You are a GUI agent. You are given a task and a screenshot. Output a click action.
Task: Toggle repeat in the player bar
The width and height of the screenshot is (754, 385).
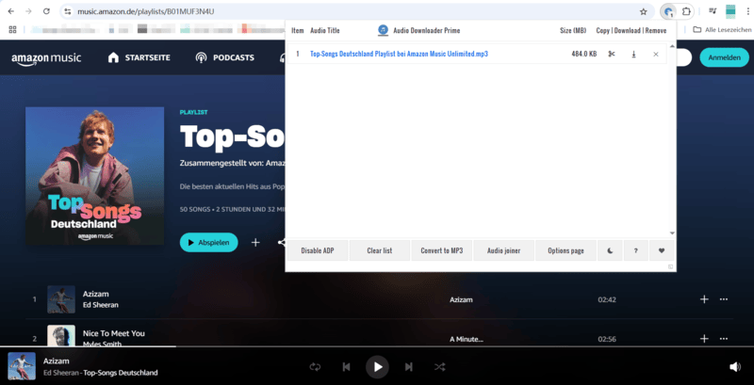pos(315,367)
